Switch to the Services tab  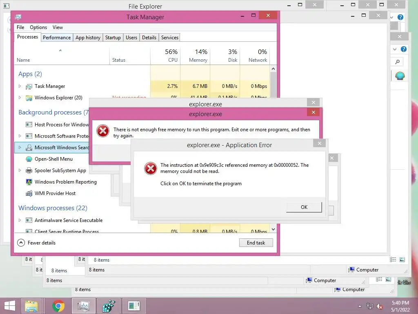coord(169,37)
